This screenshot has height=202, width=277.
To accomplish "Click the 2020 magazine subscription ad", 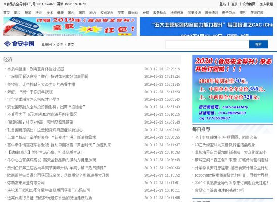I will click(233, 89).
